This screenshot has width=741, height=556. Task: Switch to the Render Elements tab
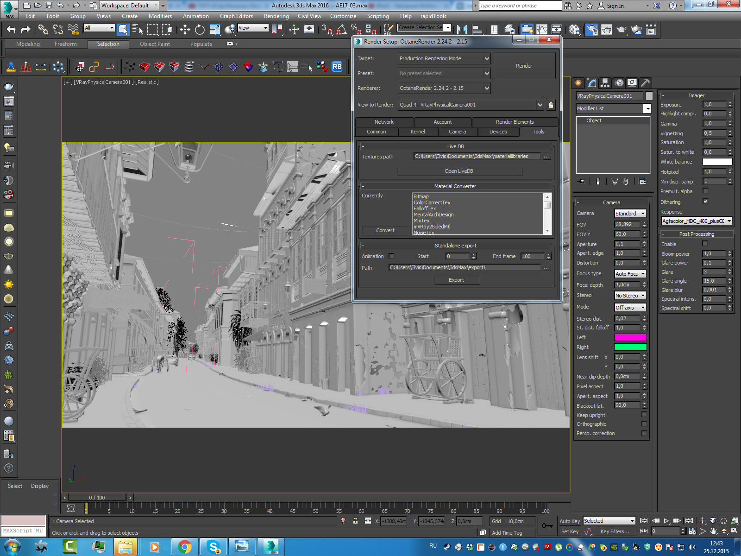click(x=515, y=122)
